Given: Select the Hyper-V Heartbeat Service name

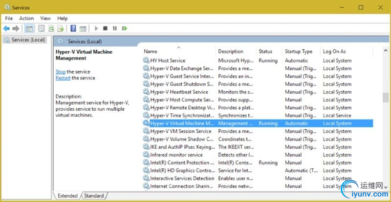Looking at the screenshot, I should (179, 92).
